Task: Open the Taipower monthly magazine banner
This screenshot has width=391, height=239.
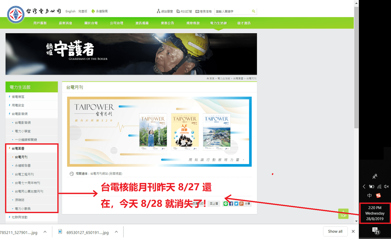Action: click(159, 132)
